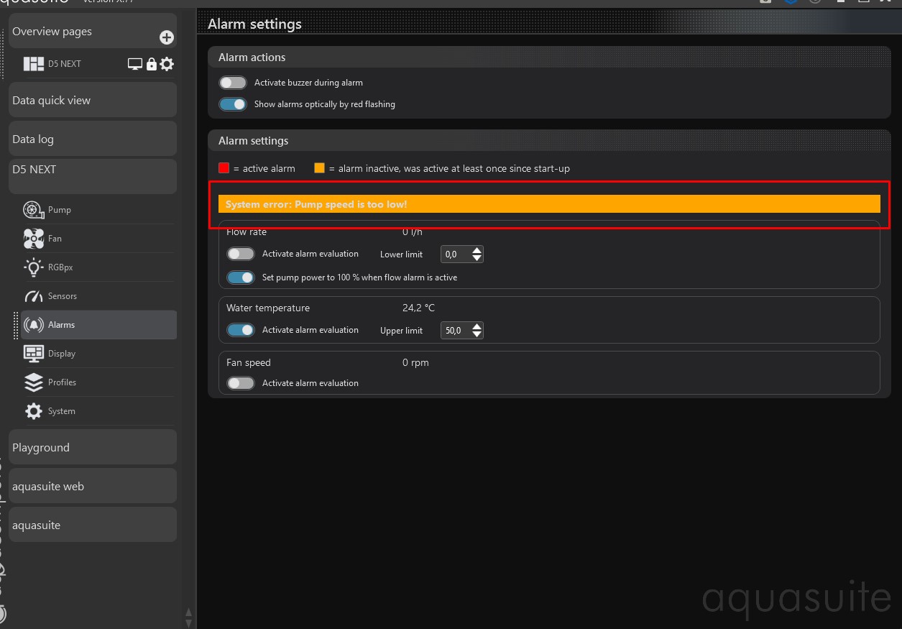Increase the water temperature upper limit
902x629 pixels.
(477, 326)
